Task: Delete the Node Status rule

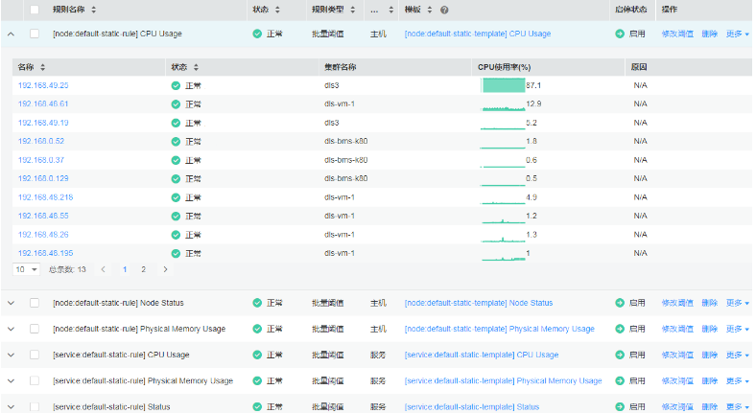Action: pos(709,303)
